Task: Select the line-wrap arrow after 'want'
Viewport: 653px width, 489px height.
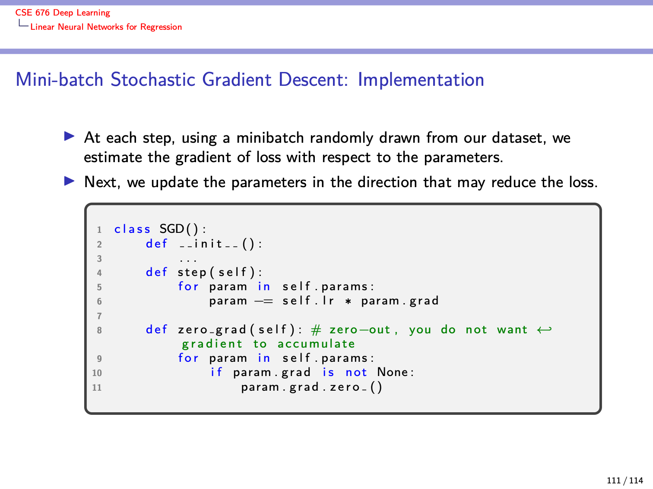Action: (x=544, y=330)
